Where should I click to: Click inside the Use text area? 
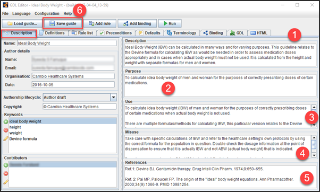217,116
